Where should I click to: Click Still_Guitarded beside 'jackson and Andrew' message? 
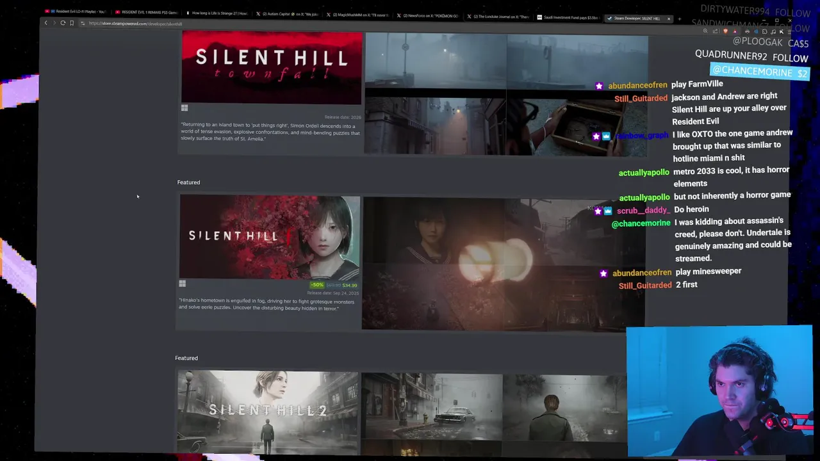click(641, 99)
